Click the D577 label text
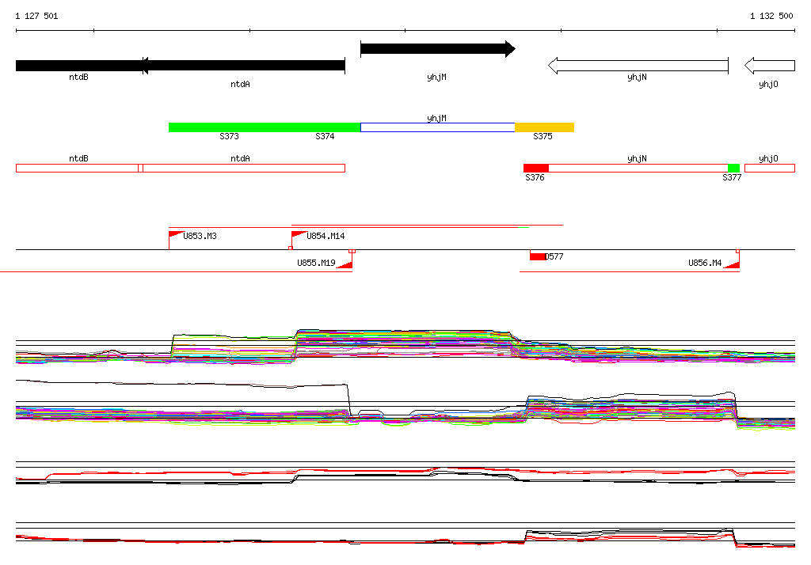 (554, 256)
